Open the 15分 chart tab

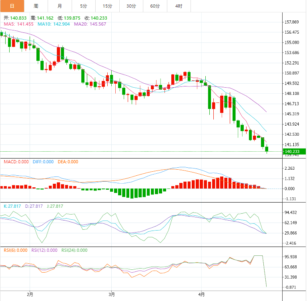tap(108, 6)
